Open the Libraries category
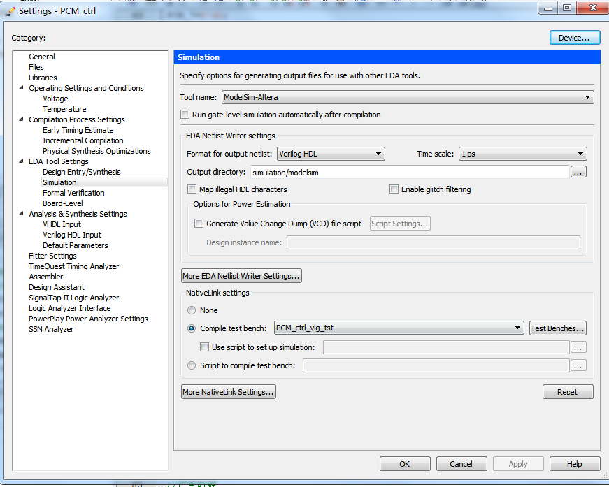 (x=43, y=78)
